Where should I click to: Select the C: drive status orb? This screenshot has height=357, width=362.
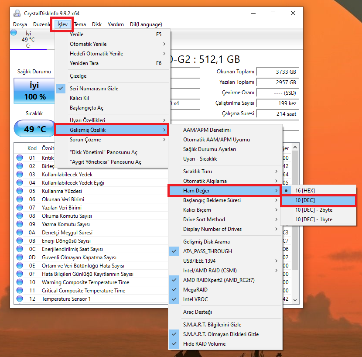tap(14, 33)
